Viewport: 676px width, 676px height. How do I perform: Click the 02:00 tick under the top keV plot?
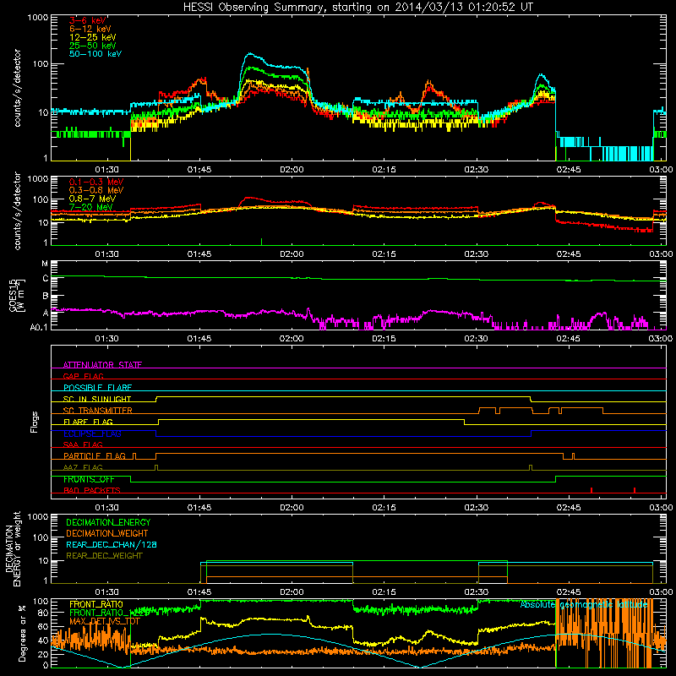click(292, 170)
